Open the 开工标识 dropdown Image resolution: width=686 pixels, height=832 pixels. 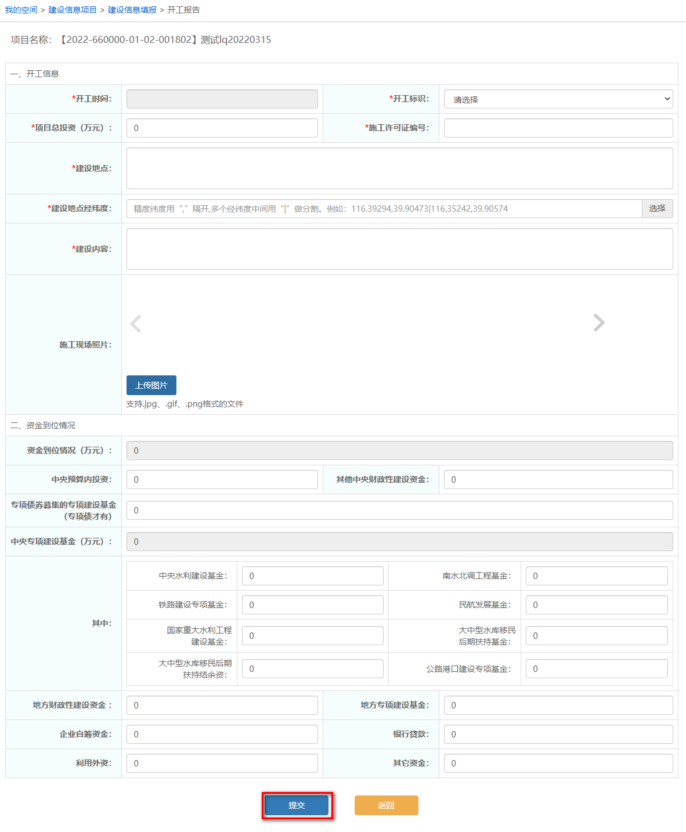[x=558, y=99]
